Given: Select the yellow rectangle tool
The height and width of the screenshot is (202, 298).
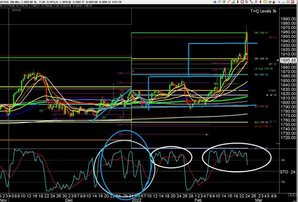Looking at the screenshot, I should pos(265,2).
